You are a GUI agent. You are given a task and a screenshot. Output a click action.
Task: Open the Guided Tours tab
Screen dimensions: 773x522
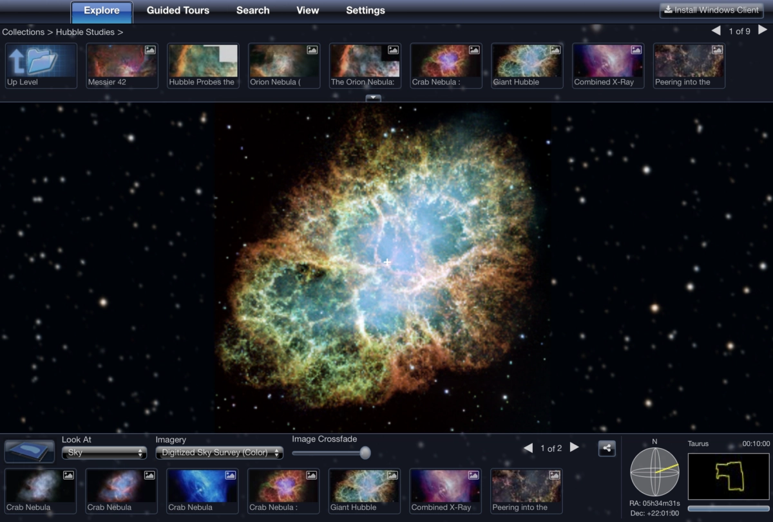(x=178, y=10)
